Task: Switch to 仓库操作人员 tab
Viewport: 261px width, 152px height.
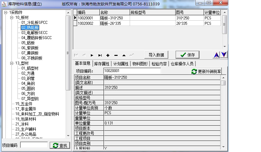Action: 182,64
